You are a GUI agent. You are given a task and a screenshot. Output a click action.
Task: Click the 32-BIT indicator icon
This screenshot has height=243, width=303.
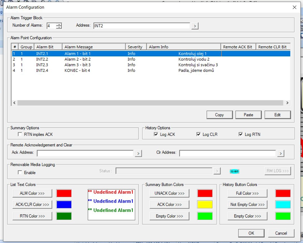[234, 171]
